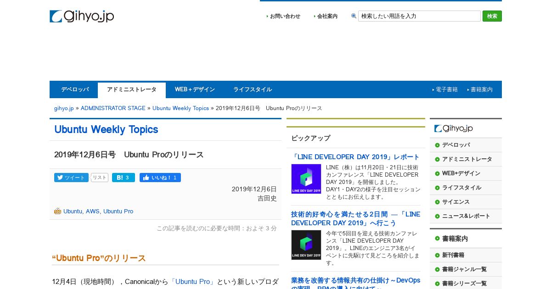Click the ピックアップ section heading
The image size is (551, 289).
(311, 138)
